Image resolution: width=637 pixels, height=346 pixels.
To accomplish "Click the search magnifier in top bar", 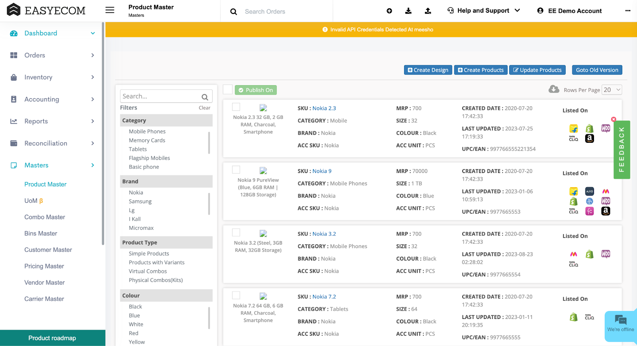I will coord(234,12).
